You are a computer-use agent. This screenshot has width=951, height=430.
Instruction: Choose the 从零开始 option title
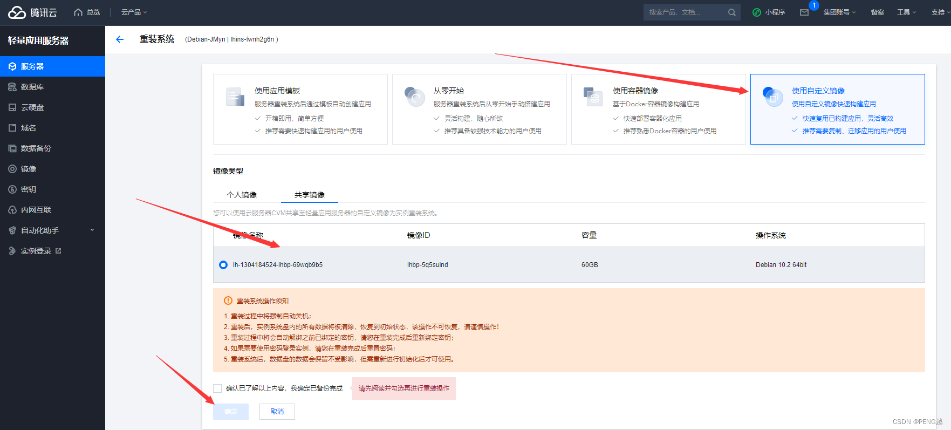449,91
